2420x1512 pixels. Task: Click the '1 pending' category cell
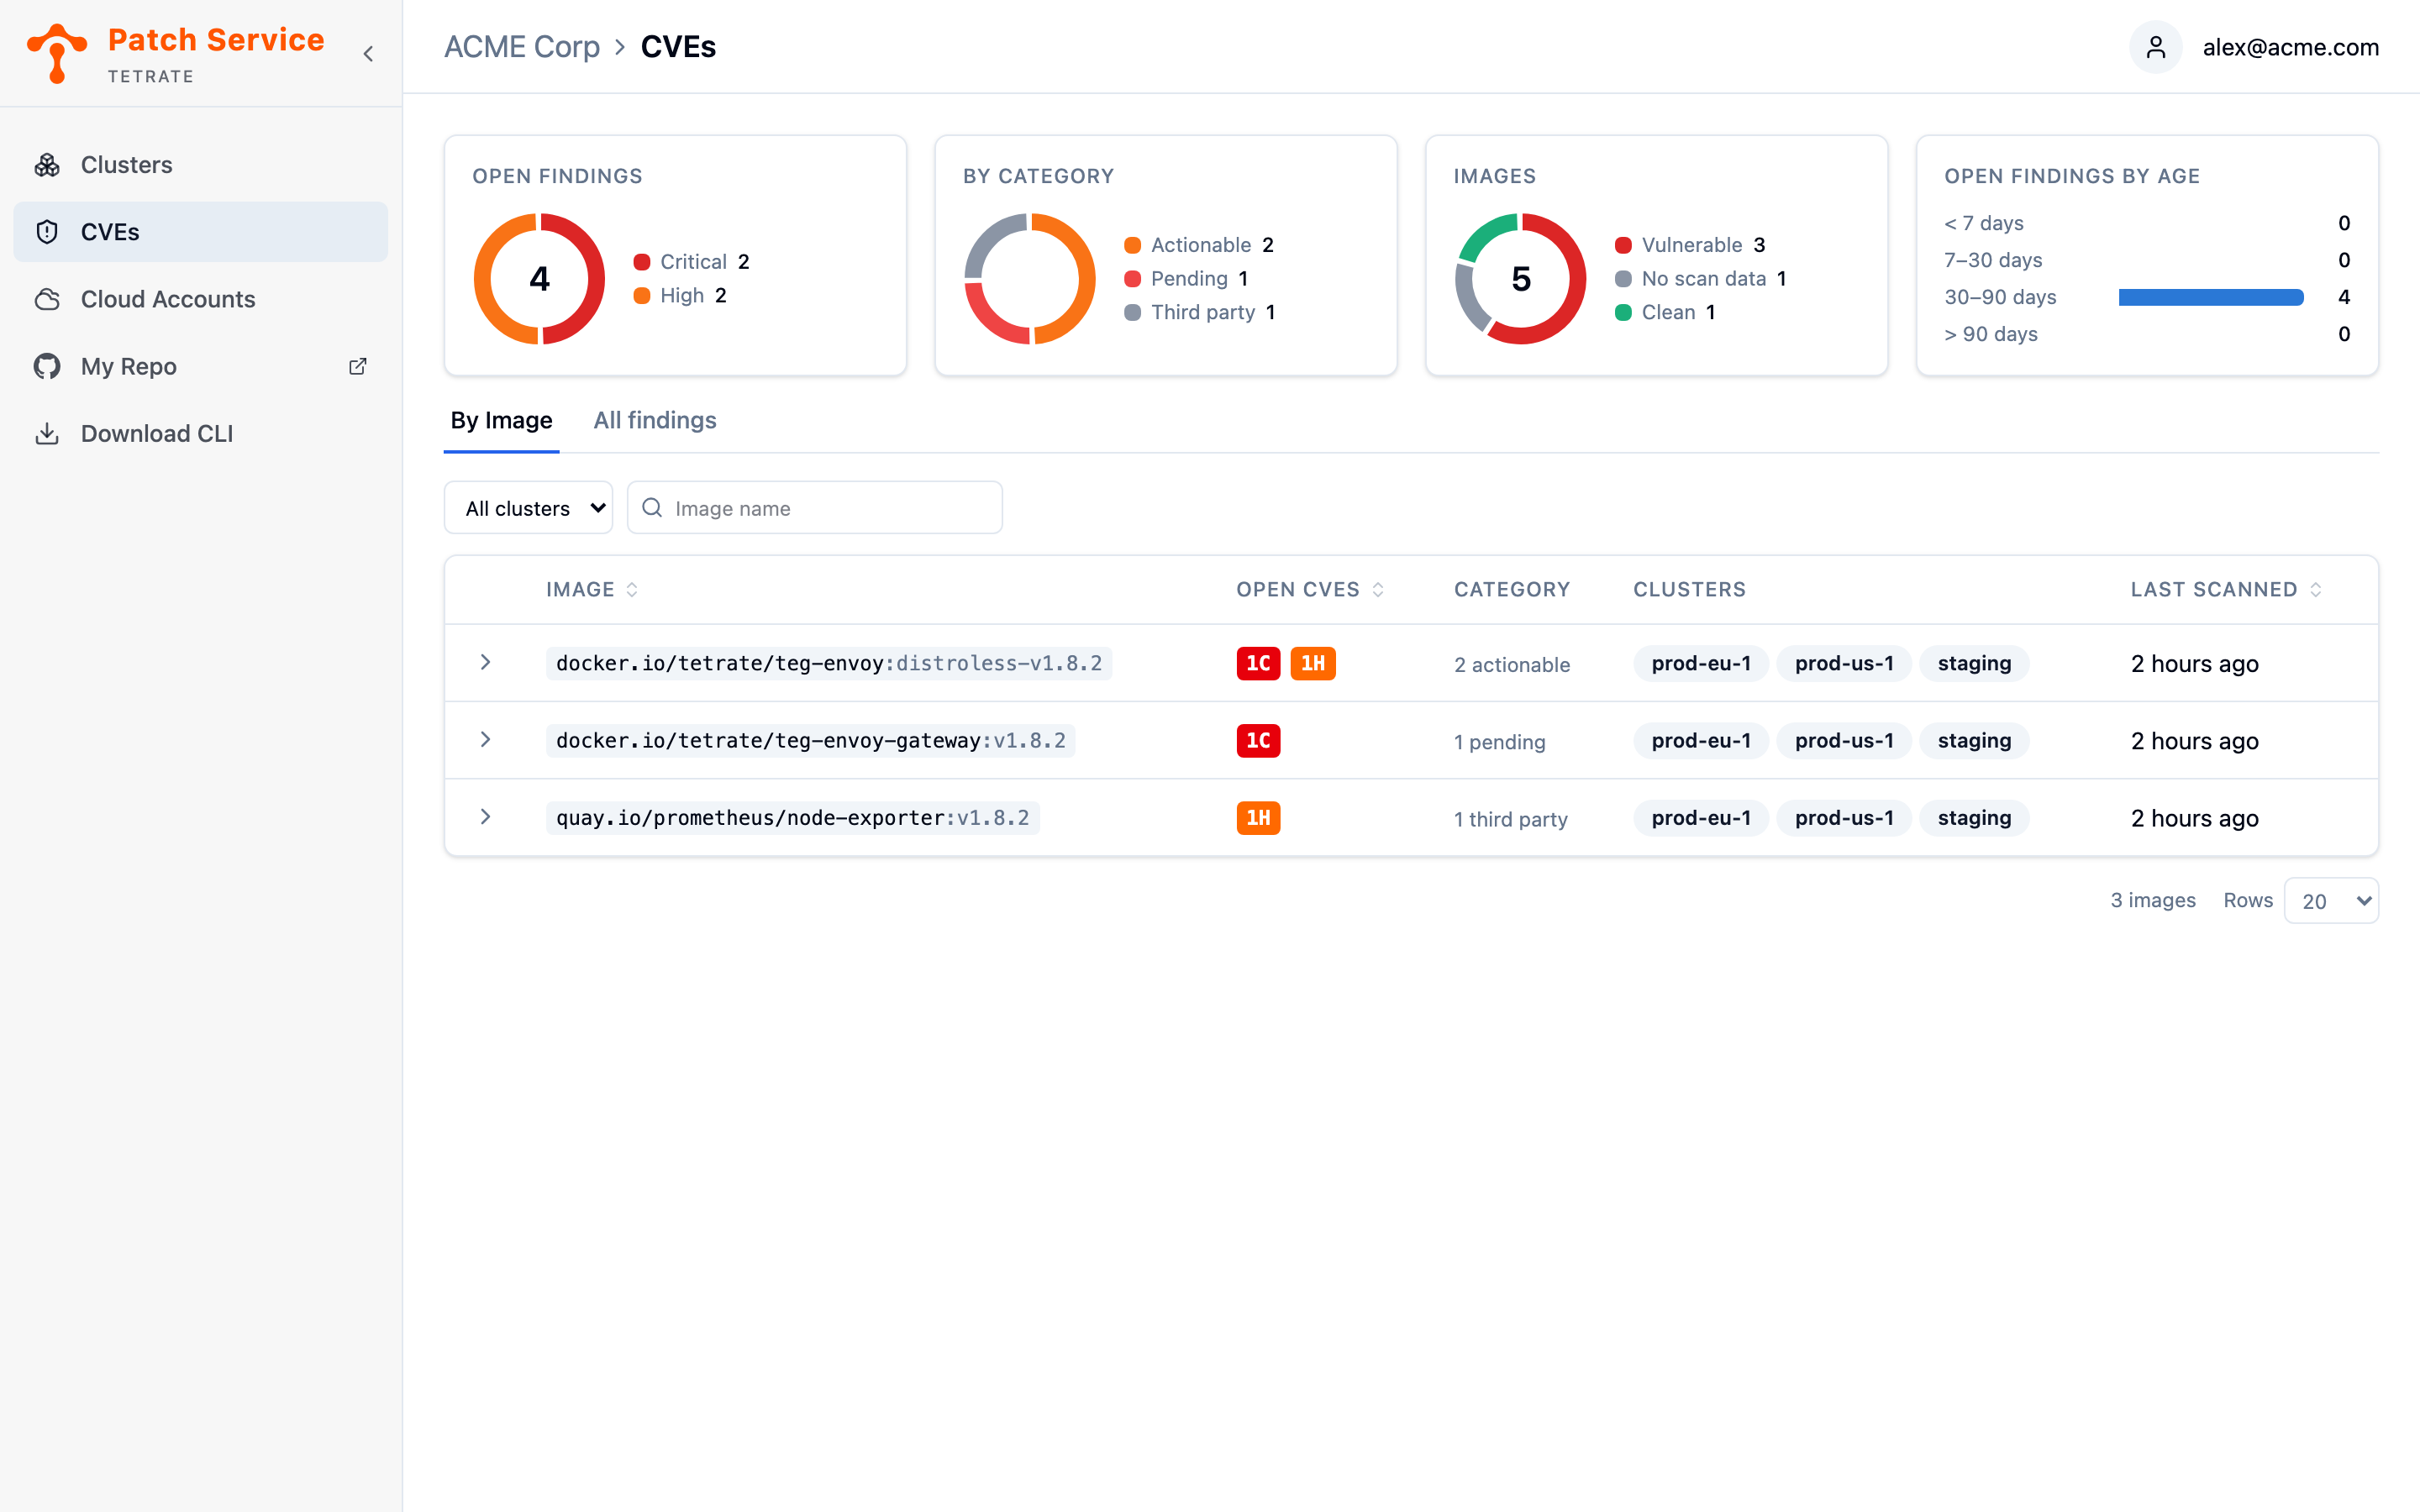[x=1499, y=742]
